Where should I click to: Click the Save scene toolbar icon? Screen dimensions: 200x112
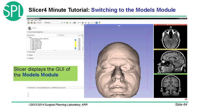(34, 23)
